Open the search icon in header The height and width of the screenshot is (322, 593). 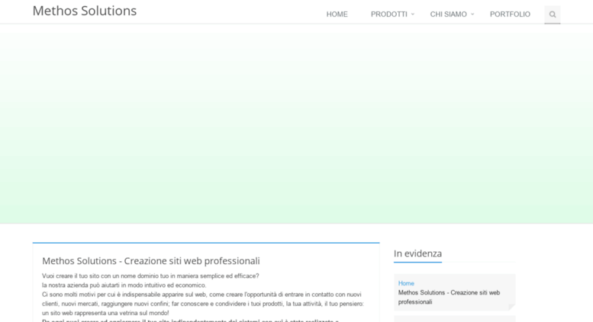tap(552, 14)
